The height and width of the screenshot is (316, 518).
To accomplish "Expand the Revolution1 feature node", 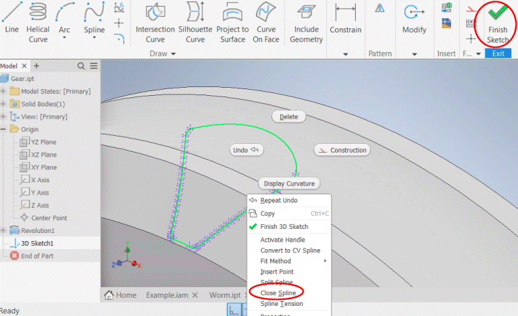I will click(3, 230).
